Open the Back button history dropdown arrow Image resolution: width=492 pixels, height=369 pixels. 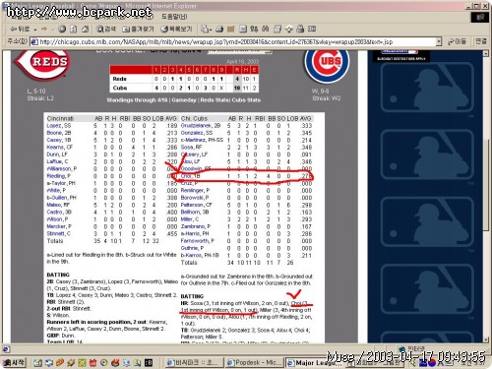[x=35, y=30]
